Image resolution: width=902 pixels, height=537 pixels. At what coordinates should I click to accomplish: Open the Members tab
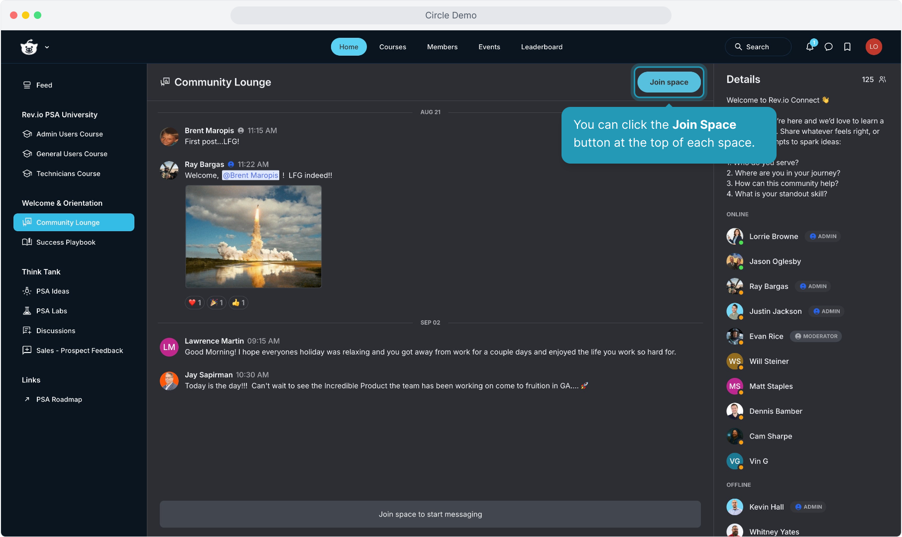point(442,47)
